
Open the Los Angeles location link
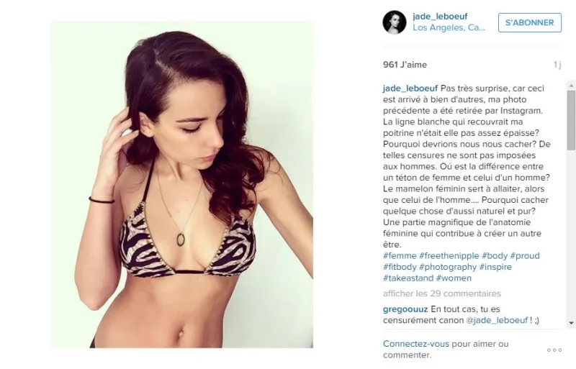pos(449,27)
